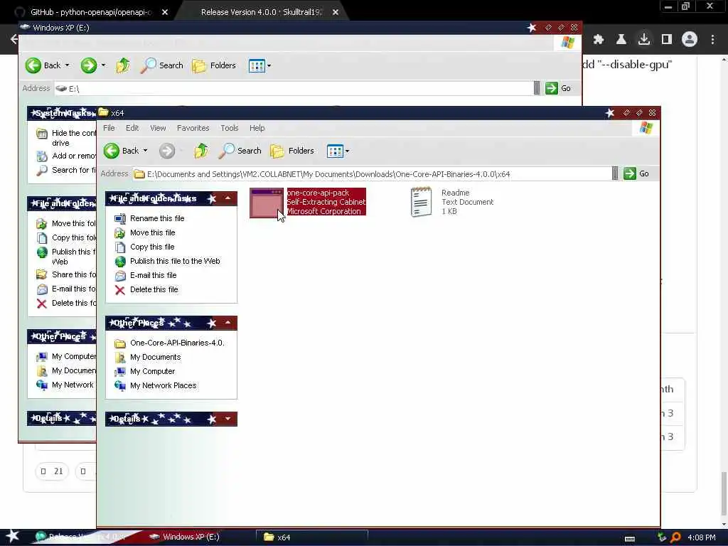This screenshot has width=728, height=546.
Task: Click the E:\ address field
Action: (x=294, y=88)
